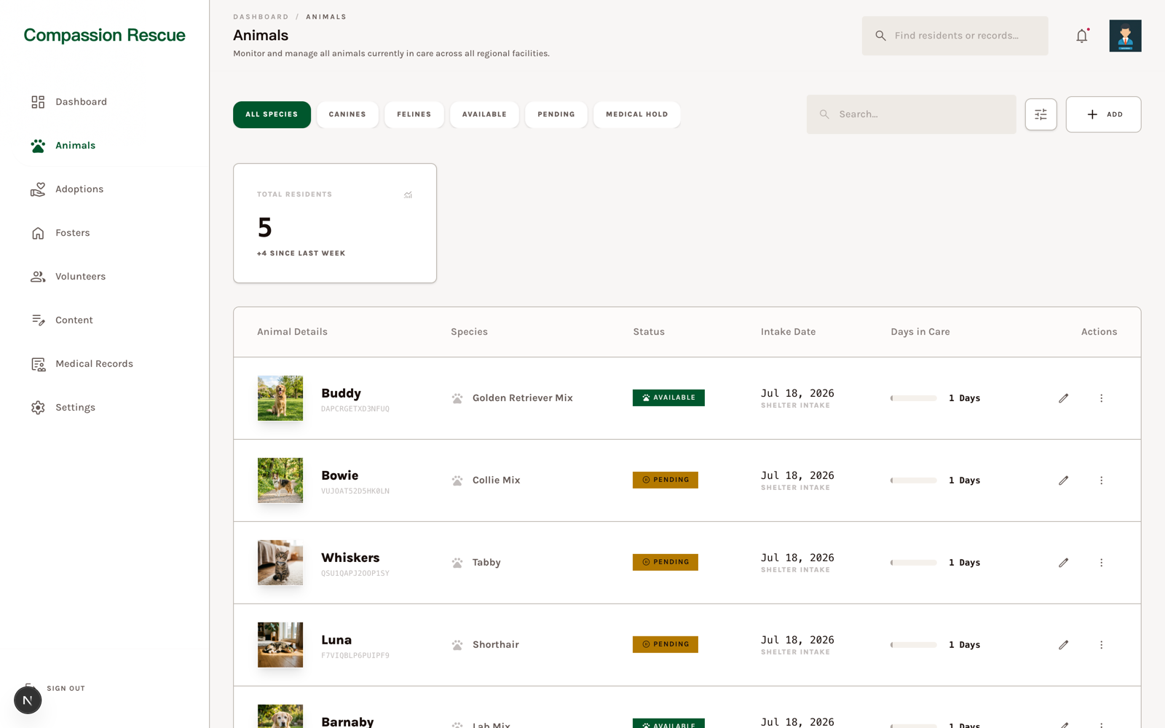
Task: Click Buddy's days-in-care progress bar
Action: point(913,398)
